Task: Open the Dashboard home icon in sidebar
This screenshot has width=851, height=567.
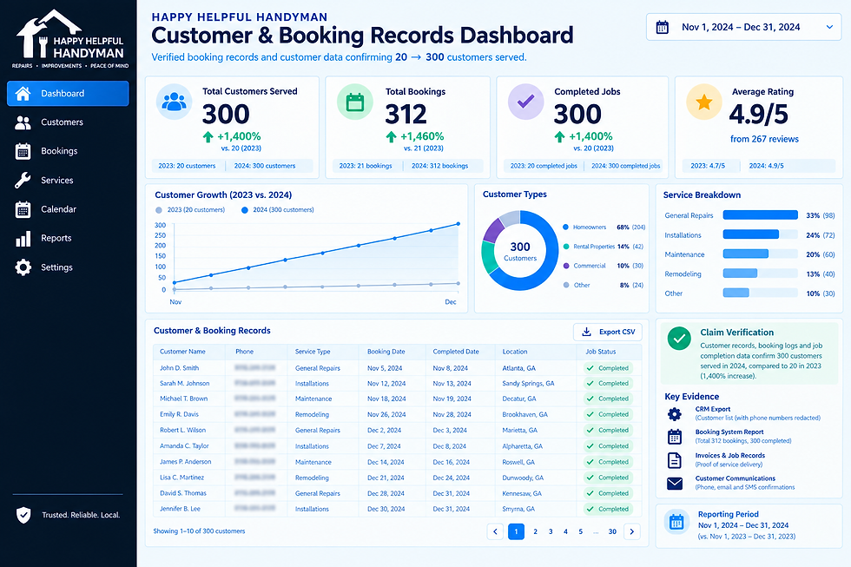Action: point(23,93)
